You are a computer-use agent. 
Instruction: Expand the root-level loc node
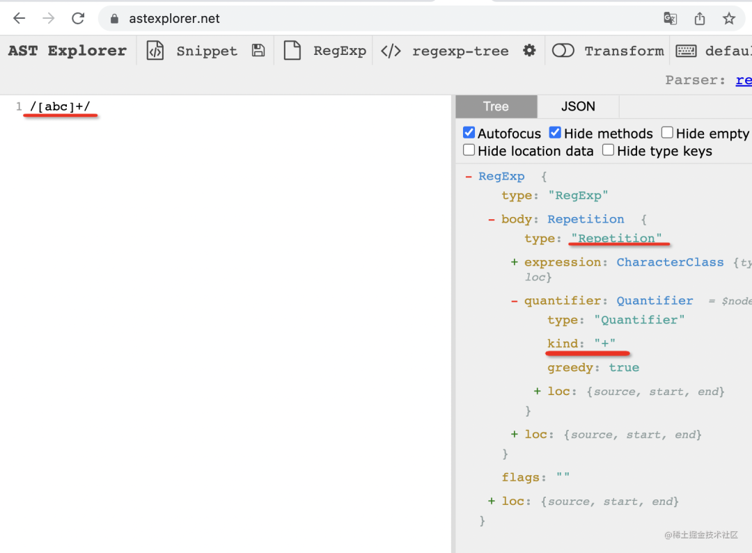491,502
